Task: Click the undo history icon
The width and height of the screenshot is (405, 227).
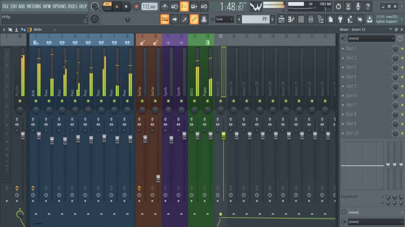Action: point(339,6)
